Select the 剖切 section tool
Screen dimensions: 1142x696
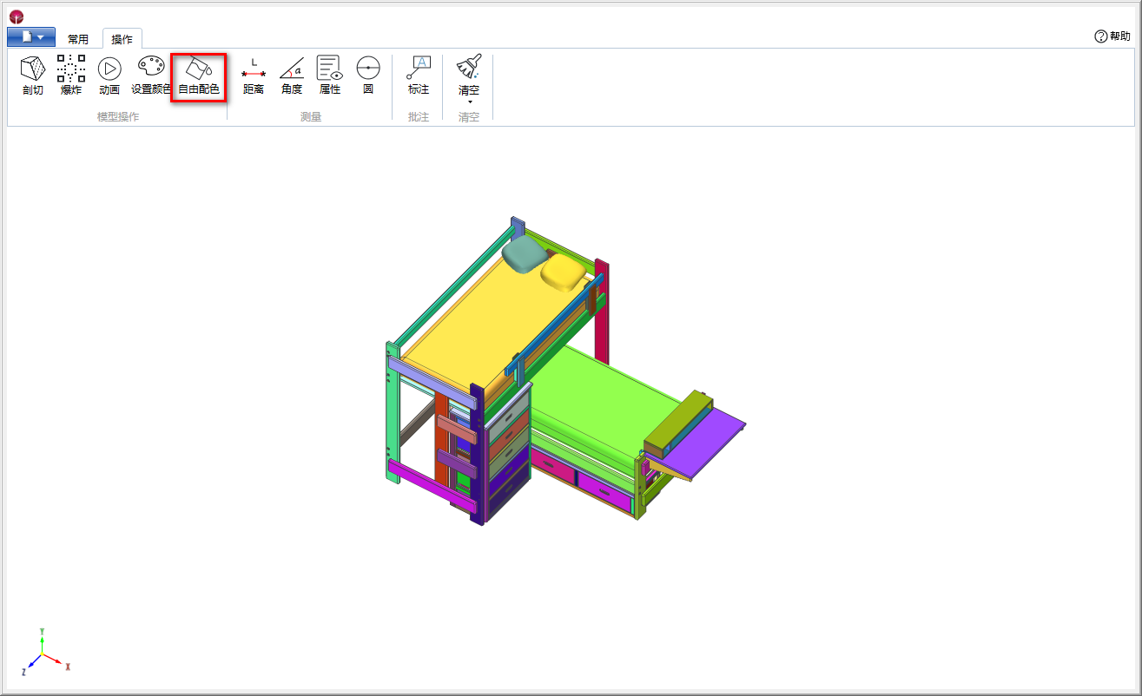point(33,76)
